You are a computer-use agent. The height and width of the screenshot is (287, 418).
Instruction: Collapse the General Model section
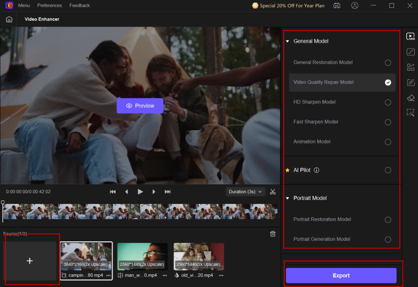pos(287,41)
